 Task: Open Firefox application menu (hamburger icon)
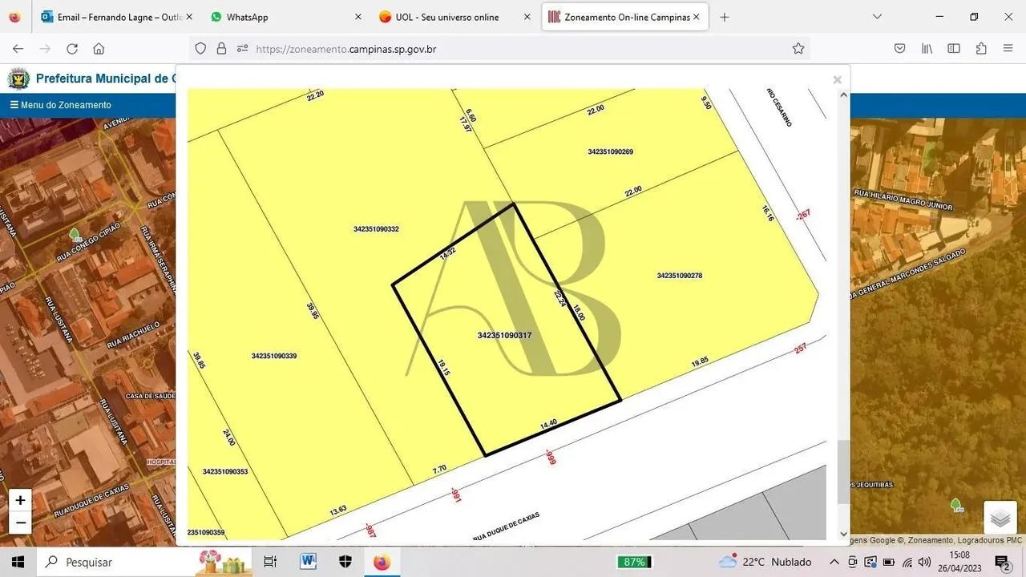pos(1009,48)
